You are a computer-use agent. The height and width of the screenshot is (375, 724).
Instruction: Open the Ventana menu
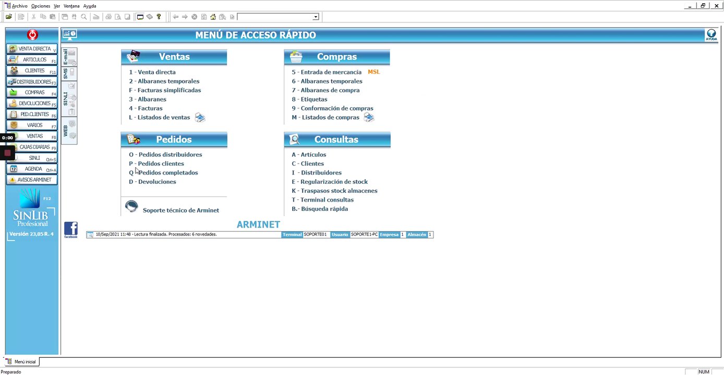click(71, 6)
